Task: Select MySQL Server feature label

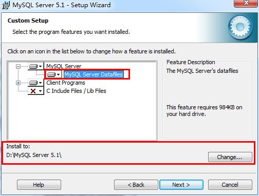Action: [x=64, y=66]
